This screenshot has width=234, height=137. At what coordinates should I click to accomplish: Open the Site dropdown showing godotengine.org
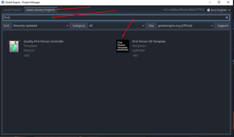pos(185,26)
